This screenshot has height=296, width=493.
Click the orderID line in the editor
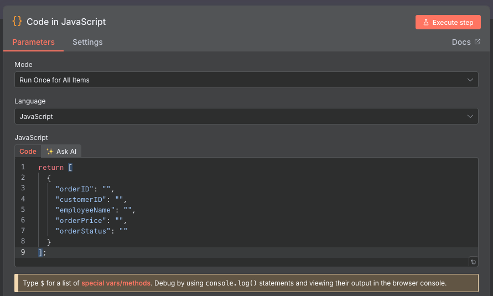pos(84,188)
